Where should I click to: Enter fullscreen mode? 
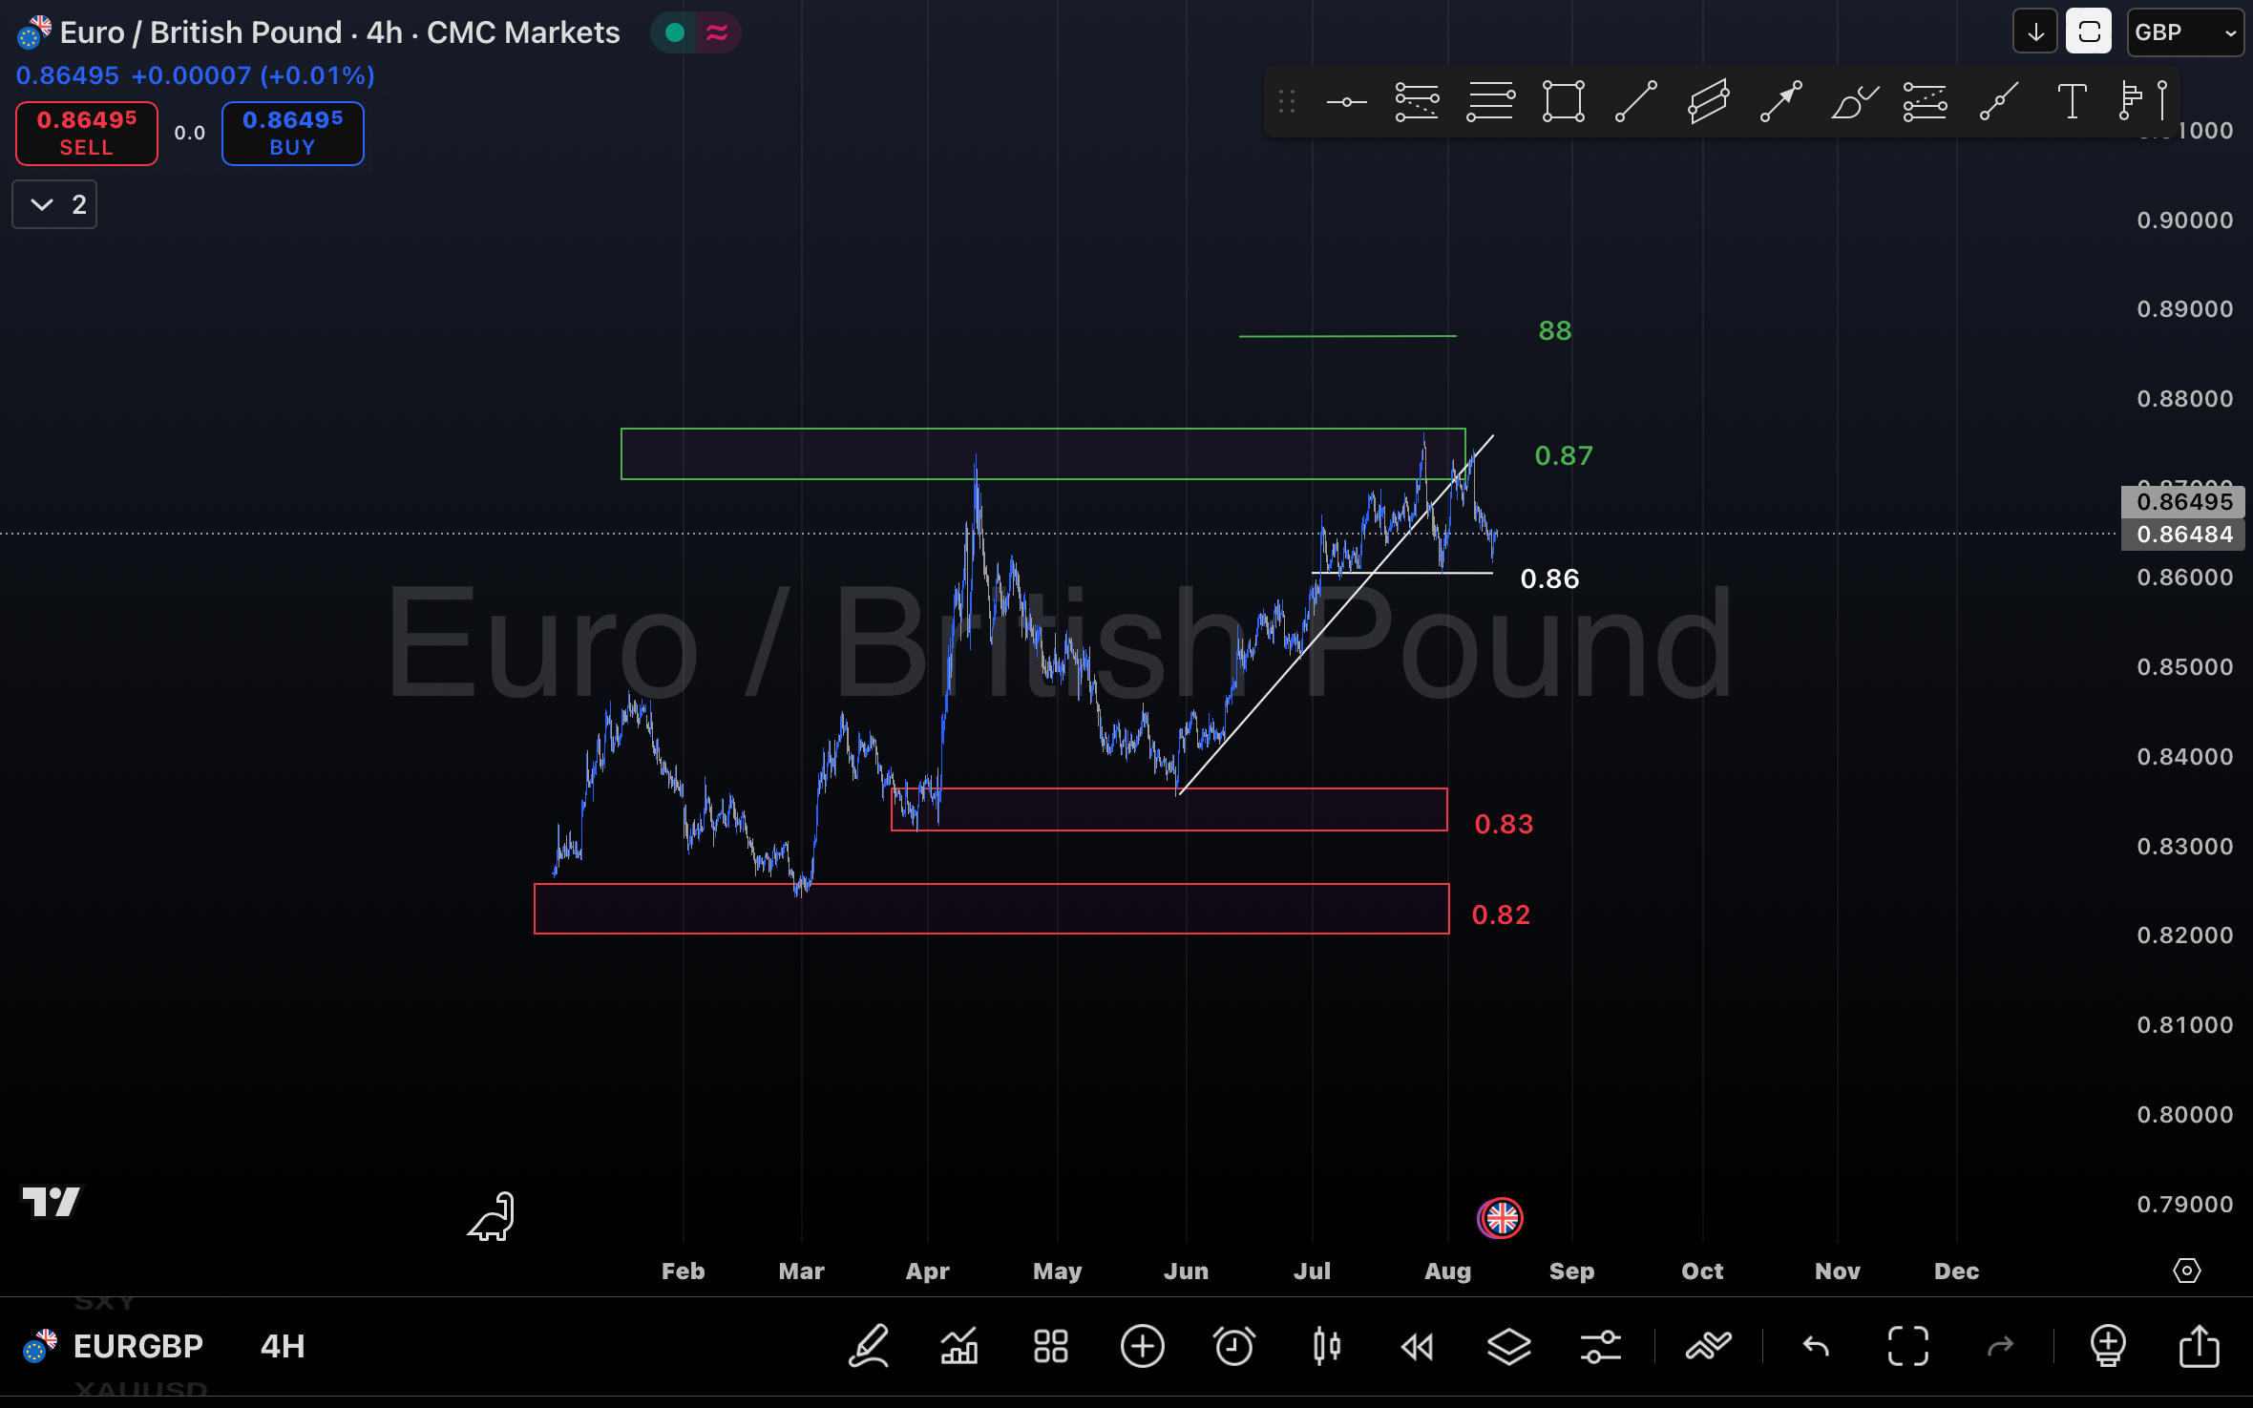pos(1908,1347)
